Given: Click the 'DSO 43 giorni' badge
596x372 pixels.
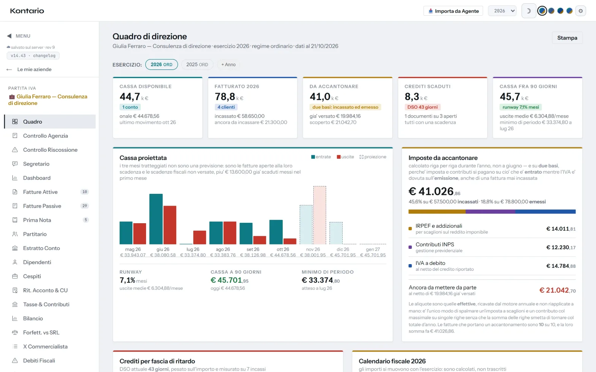Looking at the screenshot, I should (423, 107).
